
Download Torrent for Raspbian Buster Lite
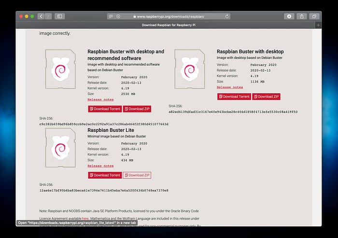[105, 175]
